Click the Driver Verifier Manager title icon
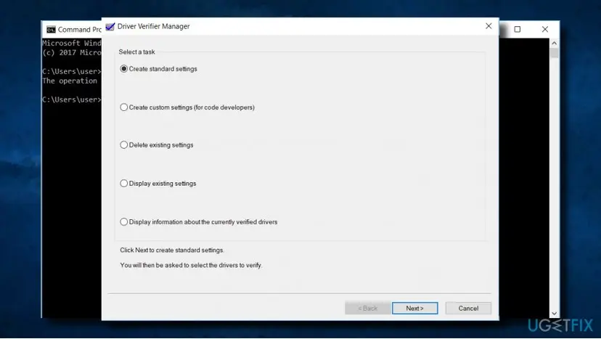The image size is (601, 339). (x=110, y=26)
